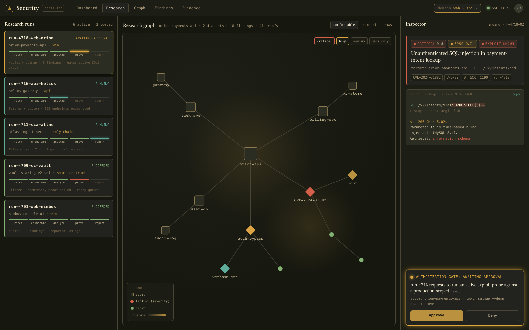Switch density to compact
This screenshot has height=330, width=529.
(x=370, y=25)
